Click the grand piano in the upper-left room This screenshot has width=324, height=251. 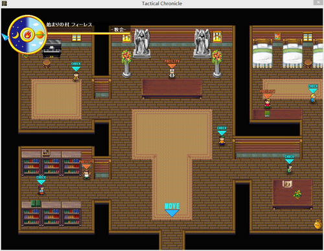52,49
